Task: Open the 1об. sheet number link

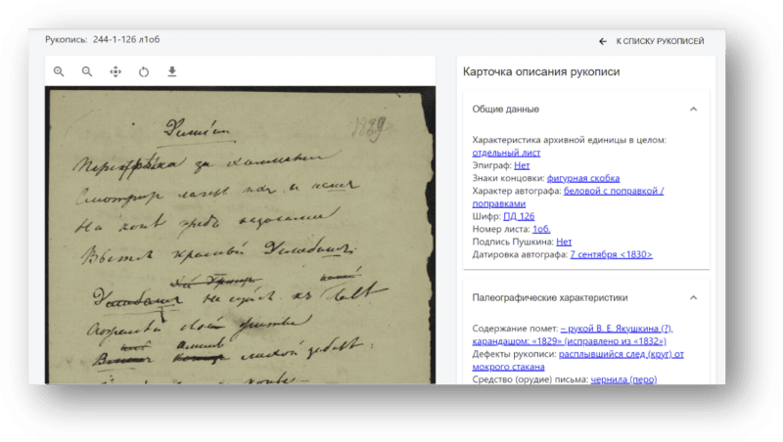Action: (541, 229)
